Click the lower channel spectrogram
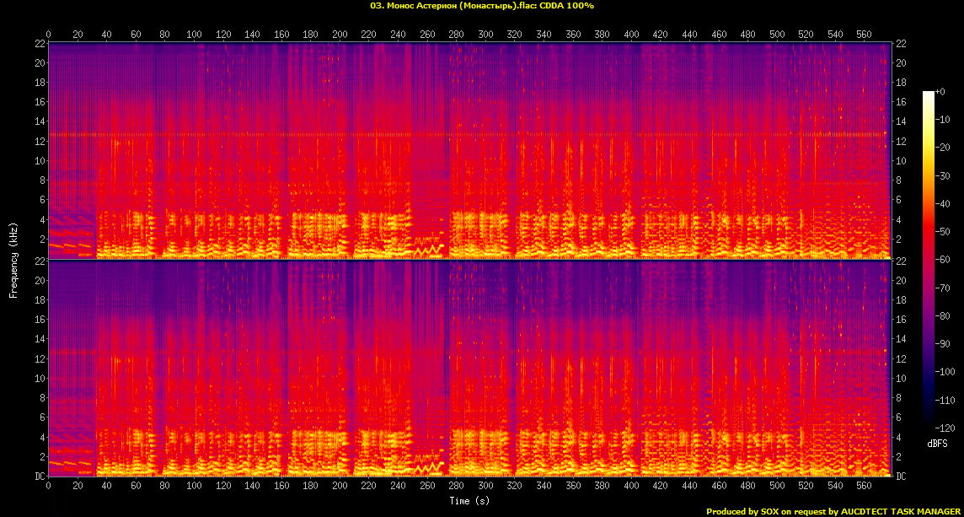 pyautogui.click(x=469, y=369)
